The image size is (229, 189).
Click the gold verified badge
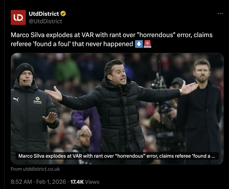(63, 14)
